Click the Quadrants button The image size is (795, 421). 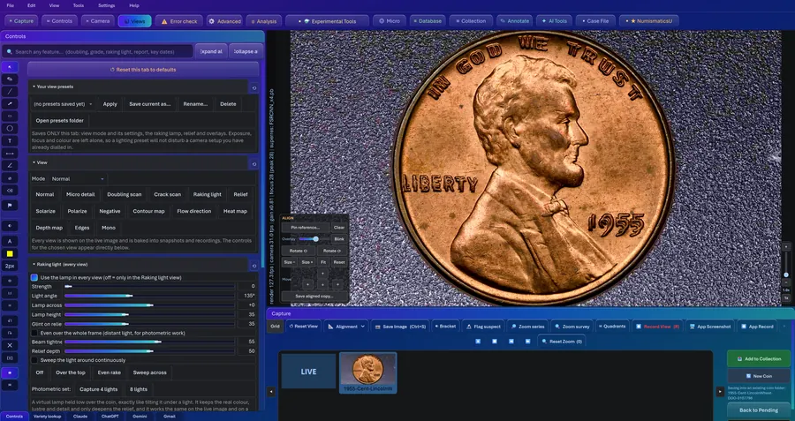tap(612, 327)
